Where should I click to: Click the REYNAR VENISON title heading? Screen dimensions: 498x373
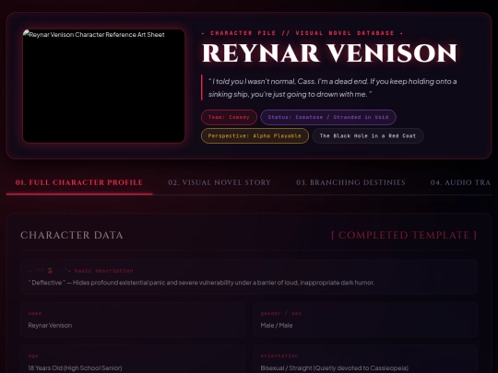coord(329,53)
